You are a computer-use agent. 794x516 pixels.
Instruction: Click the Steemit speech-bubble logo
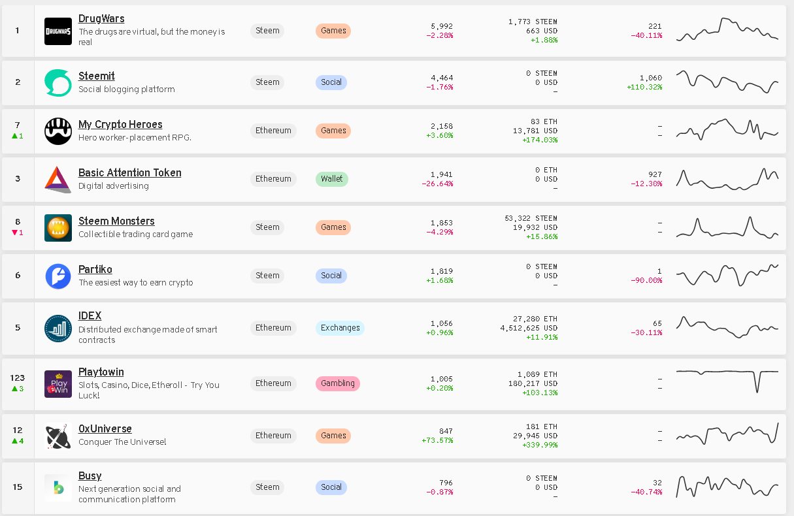(x=58, y=83)
